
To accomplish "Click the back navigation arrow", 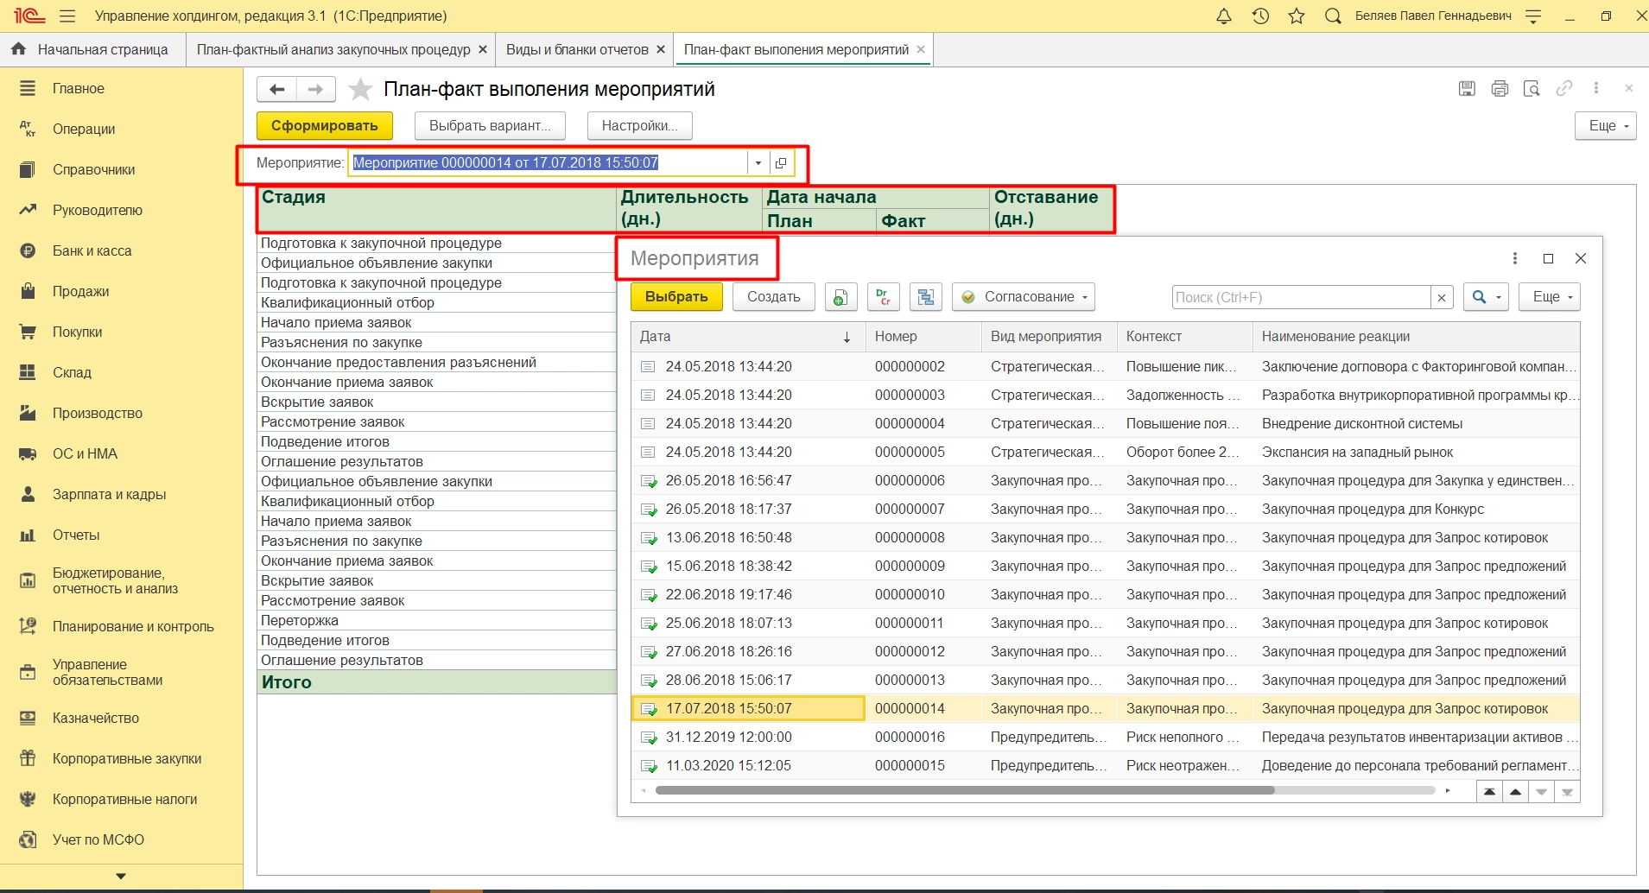I will (276, 90).
